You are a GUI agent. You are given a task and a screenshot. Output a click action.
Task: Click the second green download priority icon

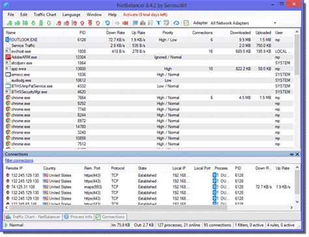[18, 23]
